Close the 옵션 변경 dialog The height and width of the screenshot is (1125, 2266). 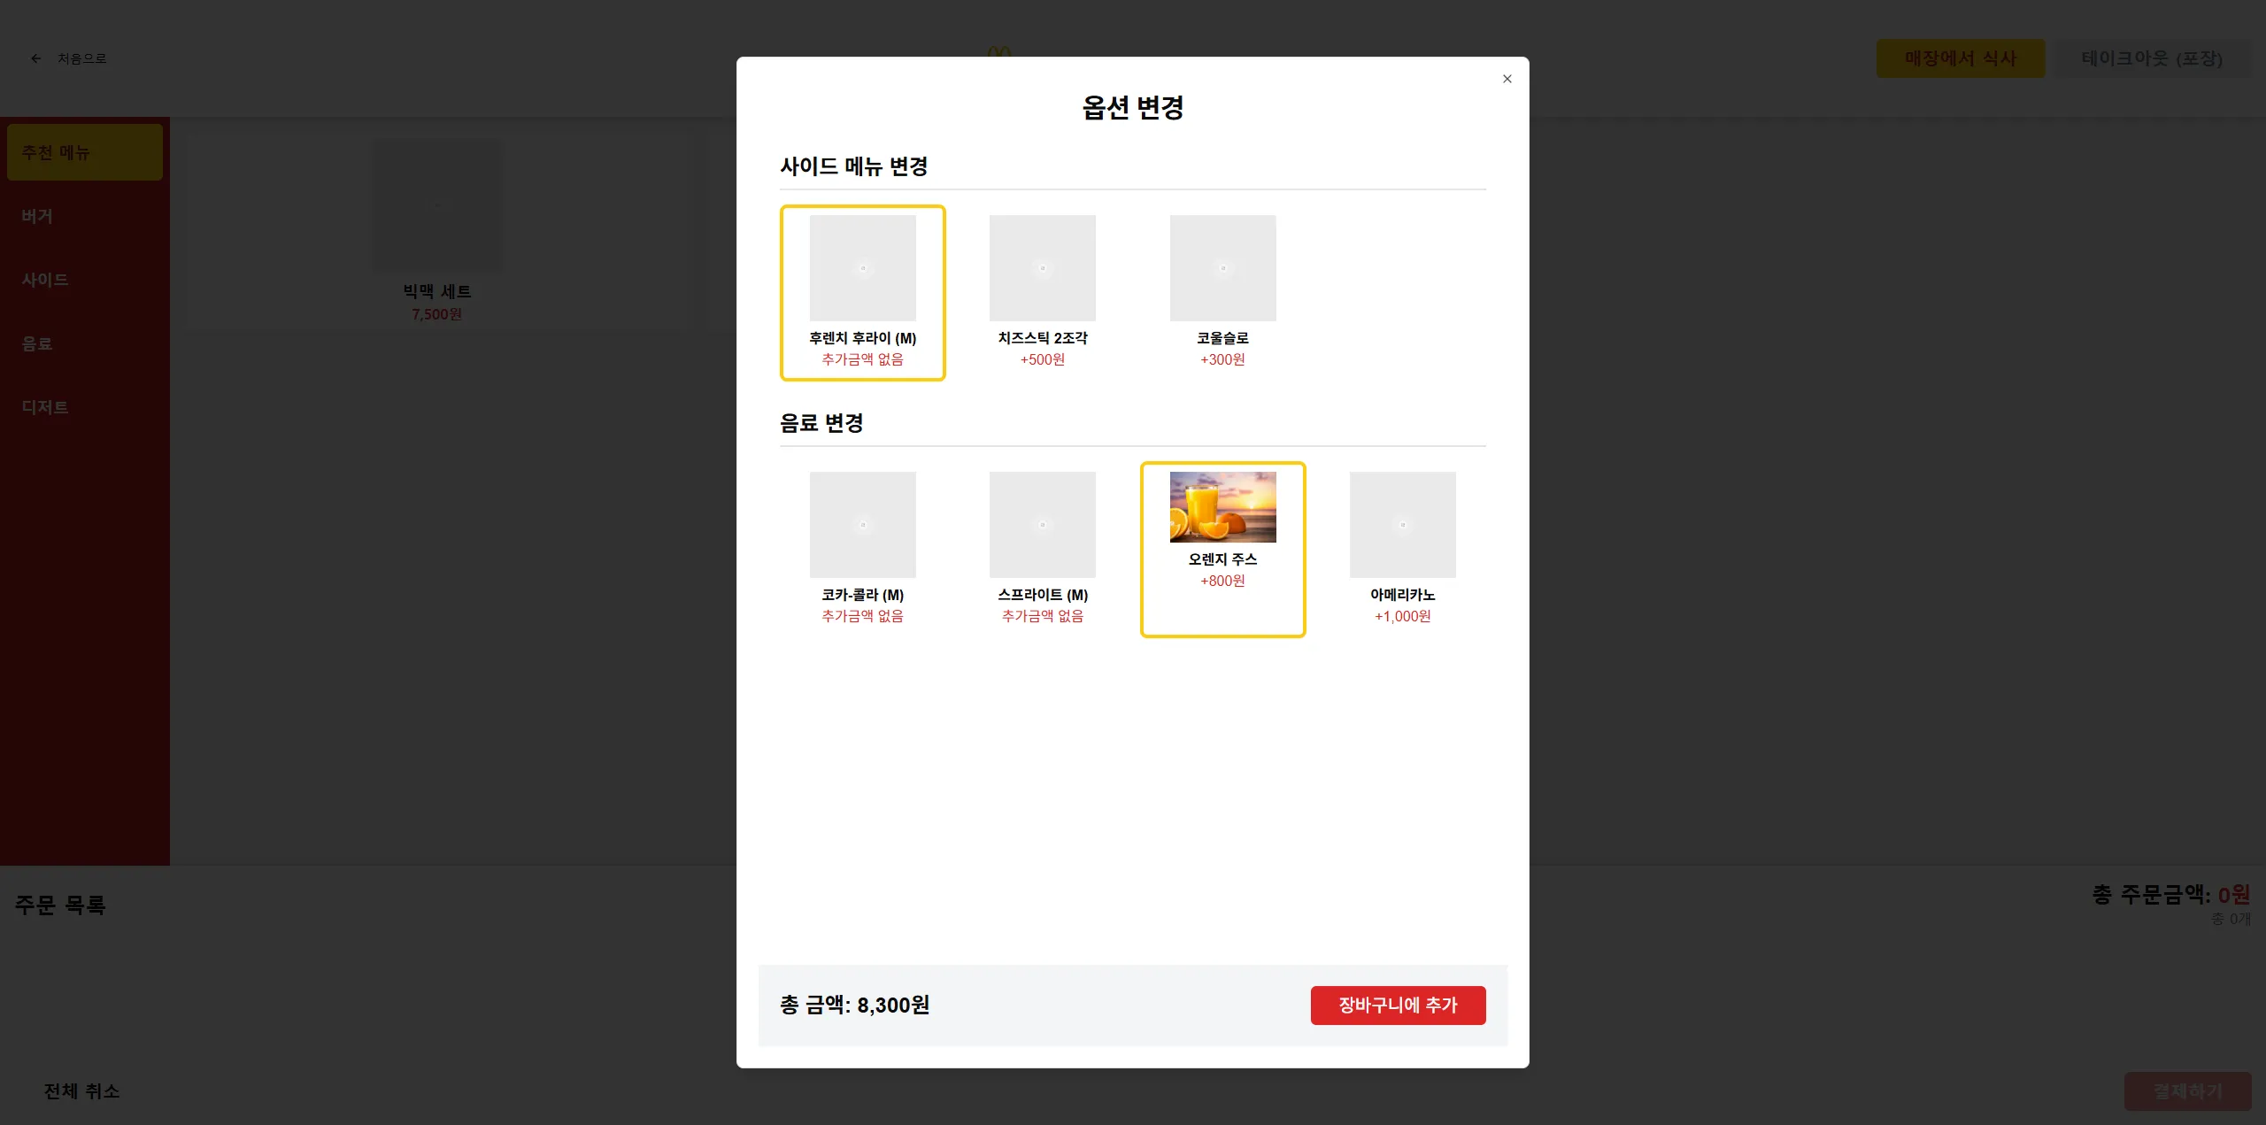click(x=1507, y=79)
